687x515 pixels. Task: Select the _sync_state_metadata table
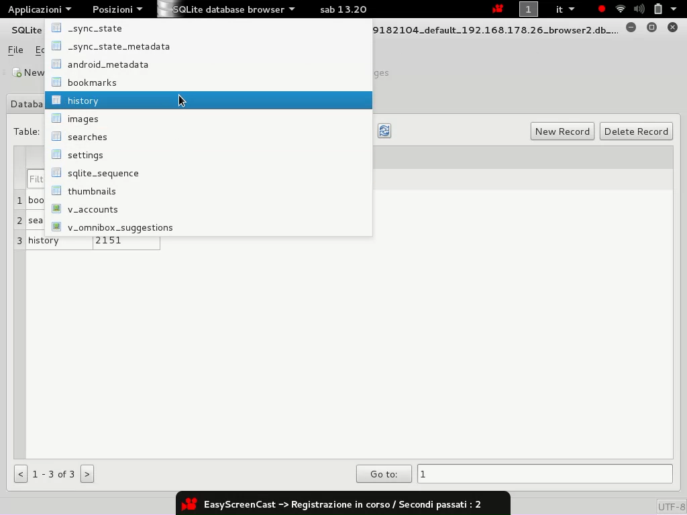point(209,46)
